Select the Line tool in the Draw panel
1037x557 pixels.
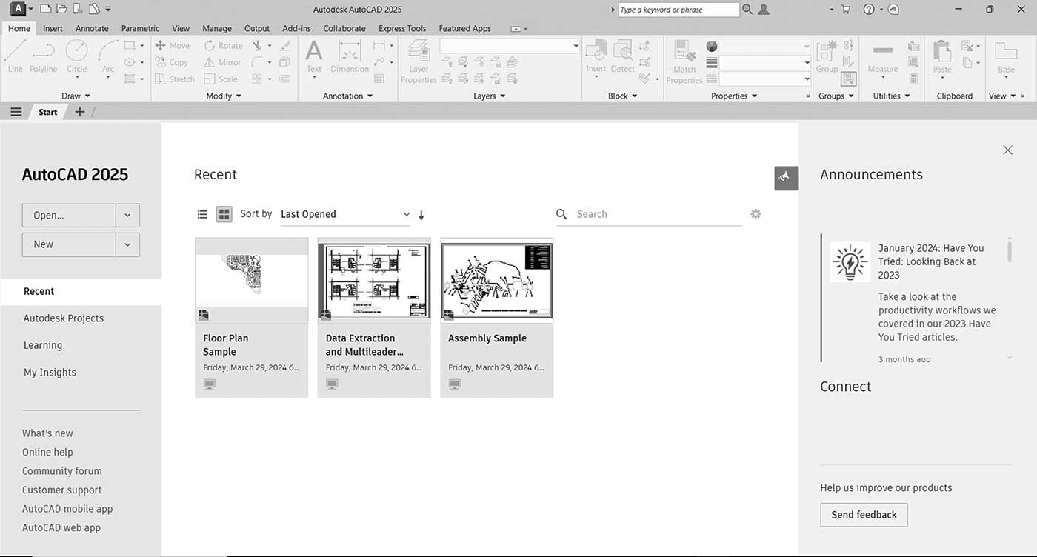click(x=15, y=56)
